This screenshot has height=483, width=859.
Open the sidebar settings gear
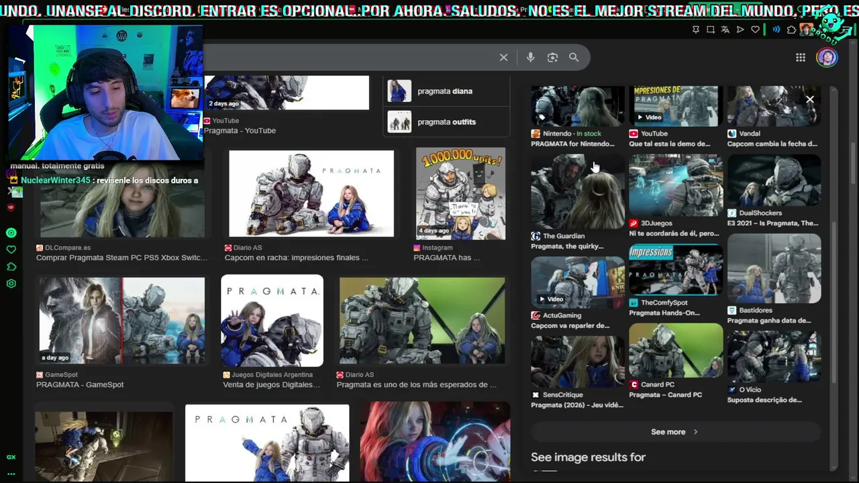(x=11, y=284)
